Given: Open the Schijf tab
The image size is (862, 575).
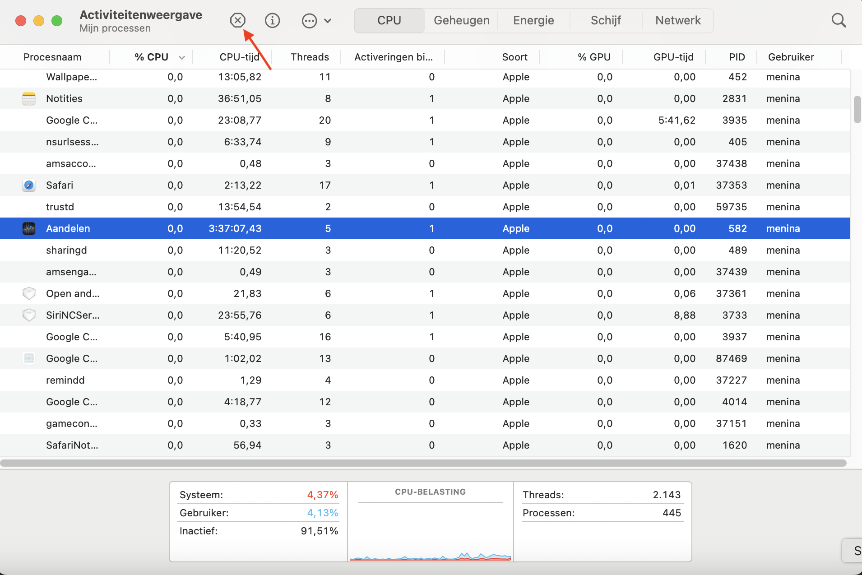Looking at the screenshot, I should pos(606,20).
